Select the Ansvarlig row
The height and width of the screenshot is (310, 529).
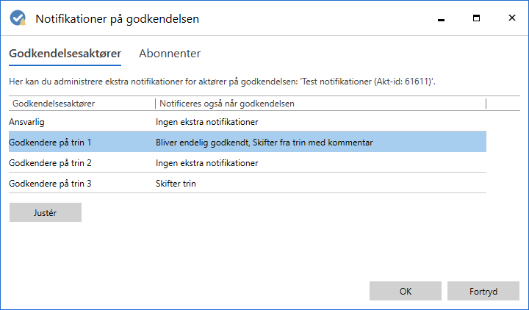tap(27, 120)
